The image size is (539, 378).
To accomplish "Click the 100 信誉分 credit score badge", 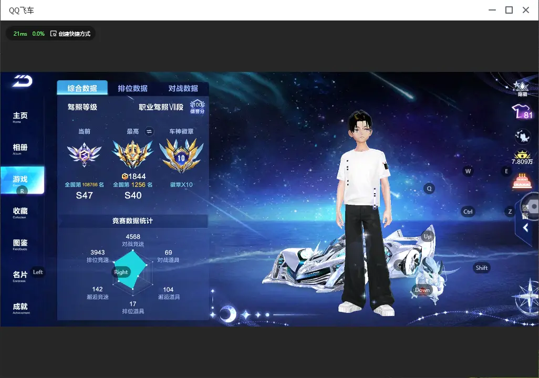I will (x=198, y=107).
